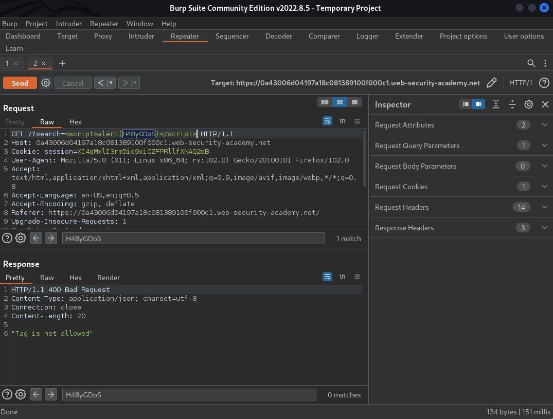Close Repeater tab 1
Viewport: 553px width, 419px height.
(x=15, y=63)
